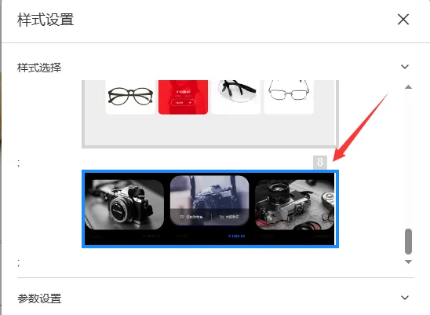The height and width of the screenshot is (315, 430).
Task: Click the right vintage camera image
Action: (295, 204)
